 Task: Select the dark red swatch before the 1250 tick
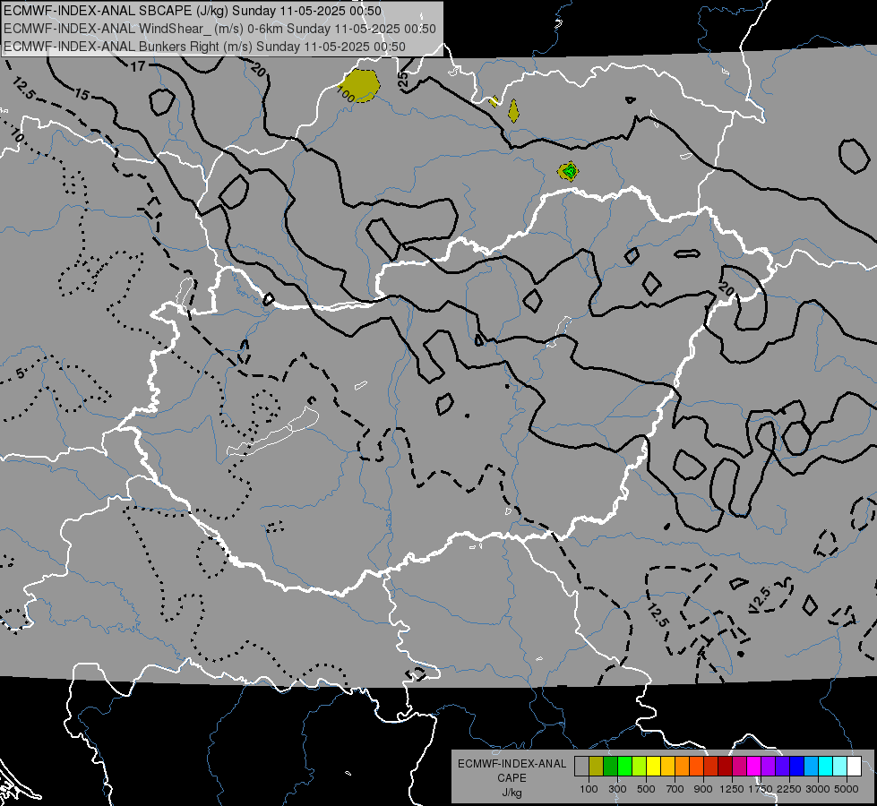coord(725,767)
